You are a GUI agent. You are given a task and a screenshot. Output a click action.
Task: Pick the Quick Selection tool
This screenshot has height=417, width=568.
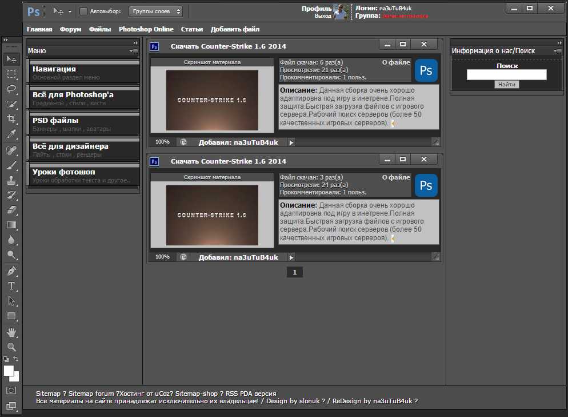[x=11, y=104]
